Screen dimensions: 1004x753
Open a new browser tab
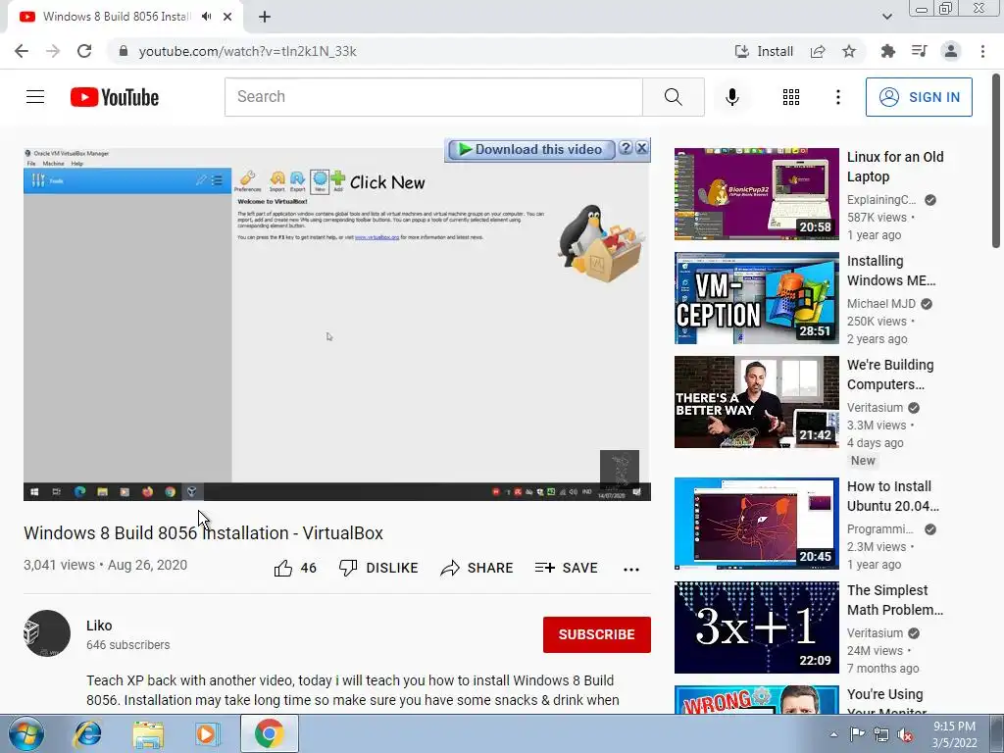(x=265, y=18)
